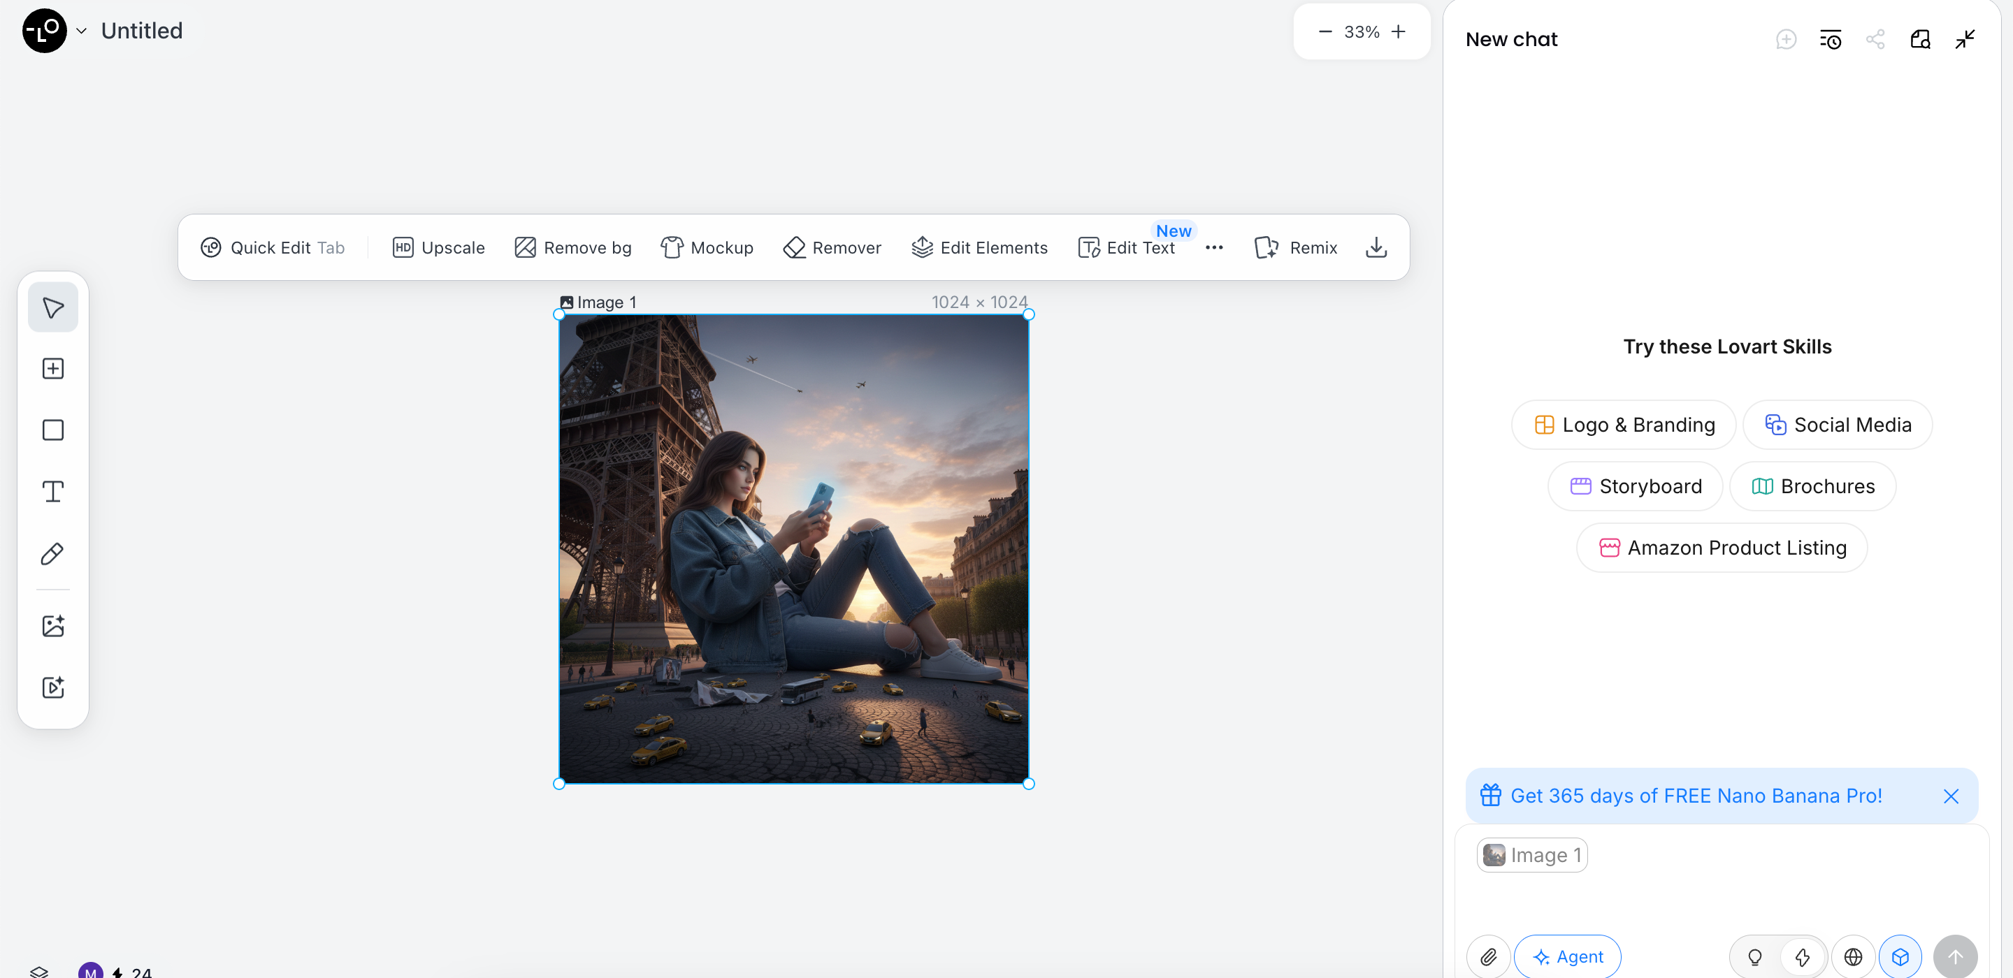The image size is (2013, 978).
Task: Start a new chat conversation
Action: [1787, 38]
